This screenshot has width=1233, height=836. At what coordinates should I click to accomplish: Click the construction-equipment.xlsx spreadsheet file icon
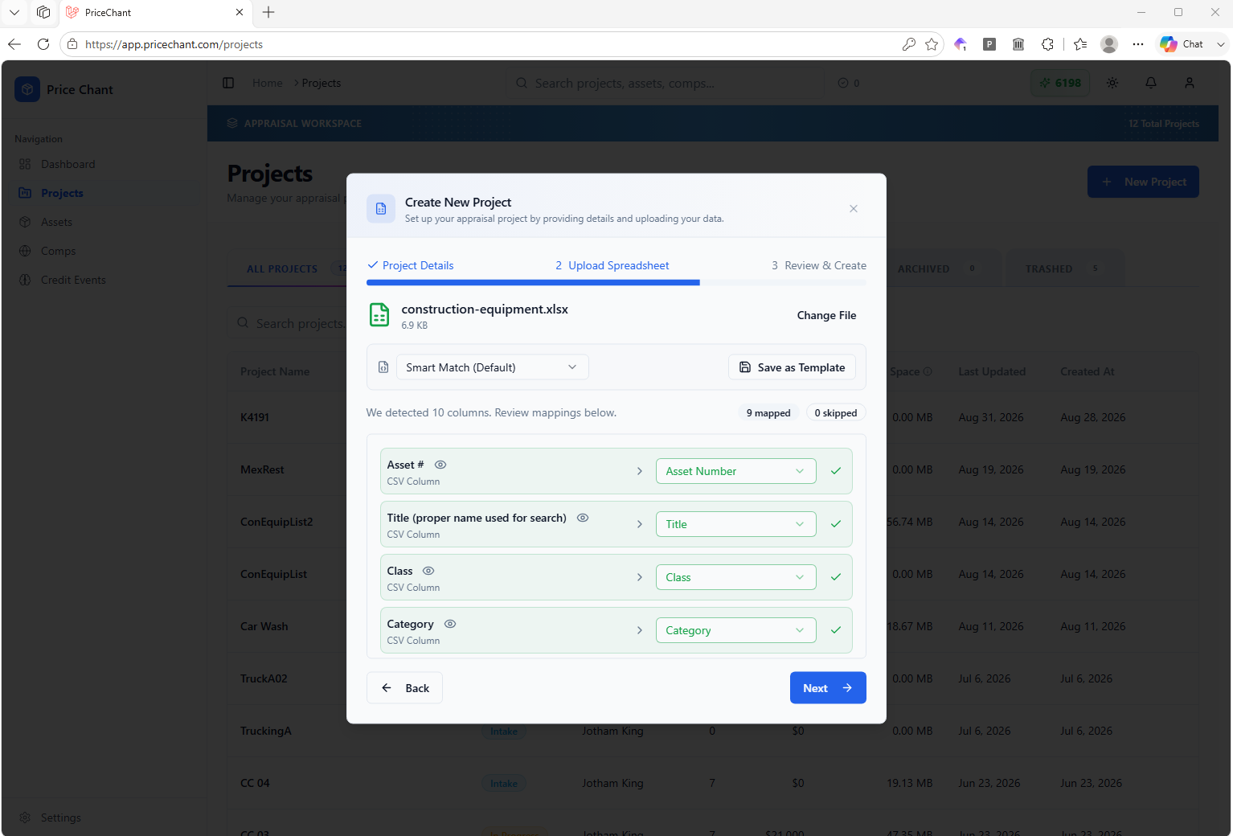click(379, 315)
